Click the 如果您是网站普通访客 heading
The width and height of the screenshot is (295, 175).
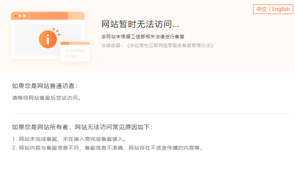coord(44,86)
